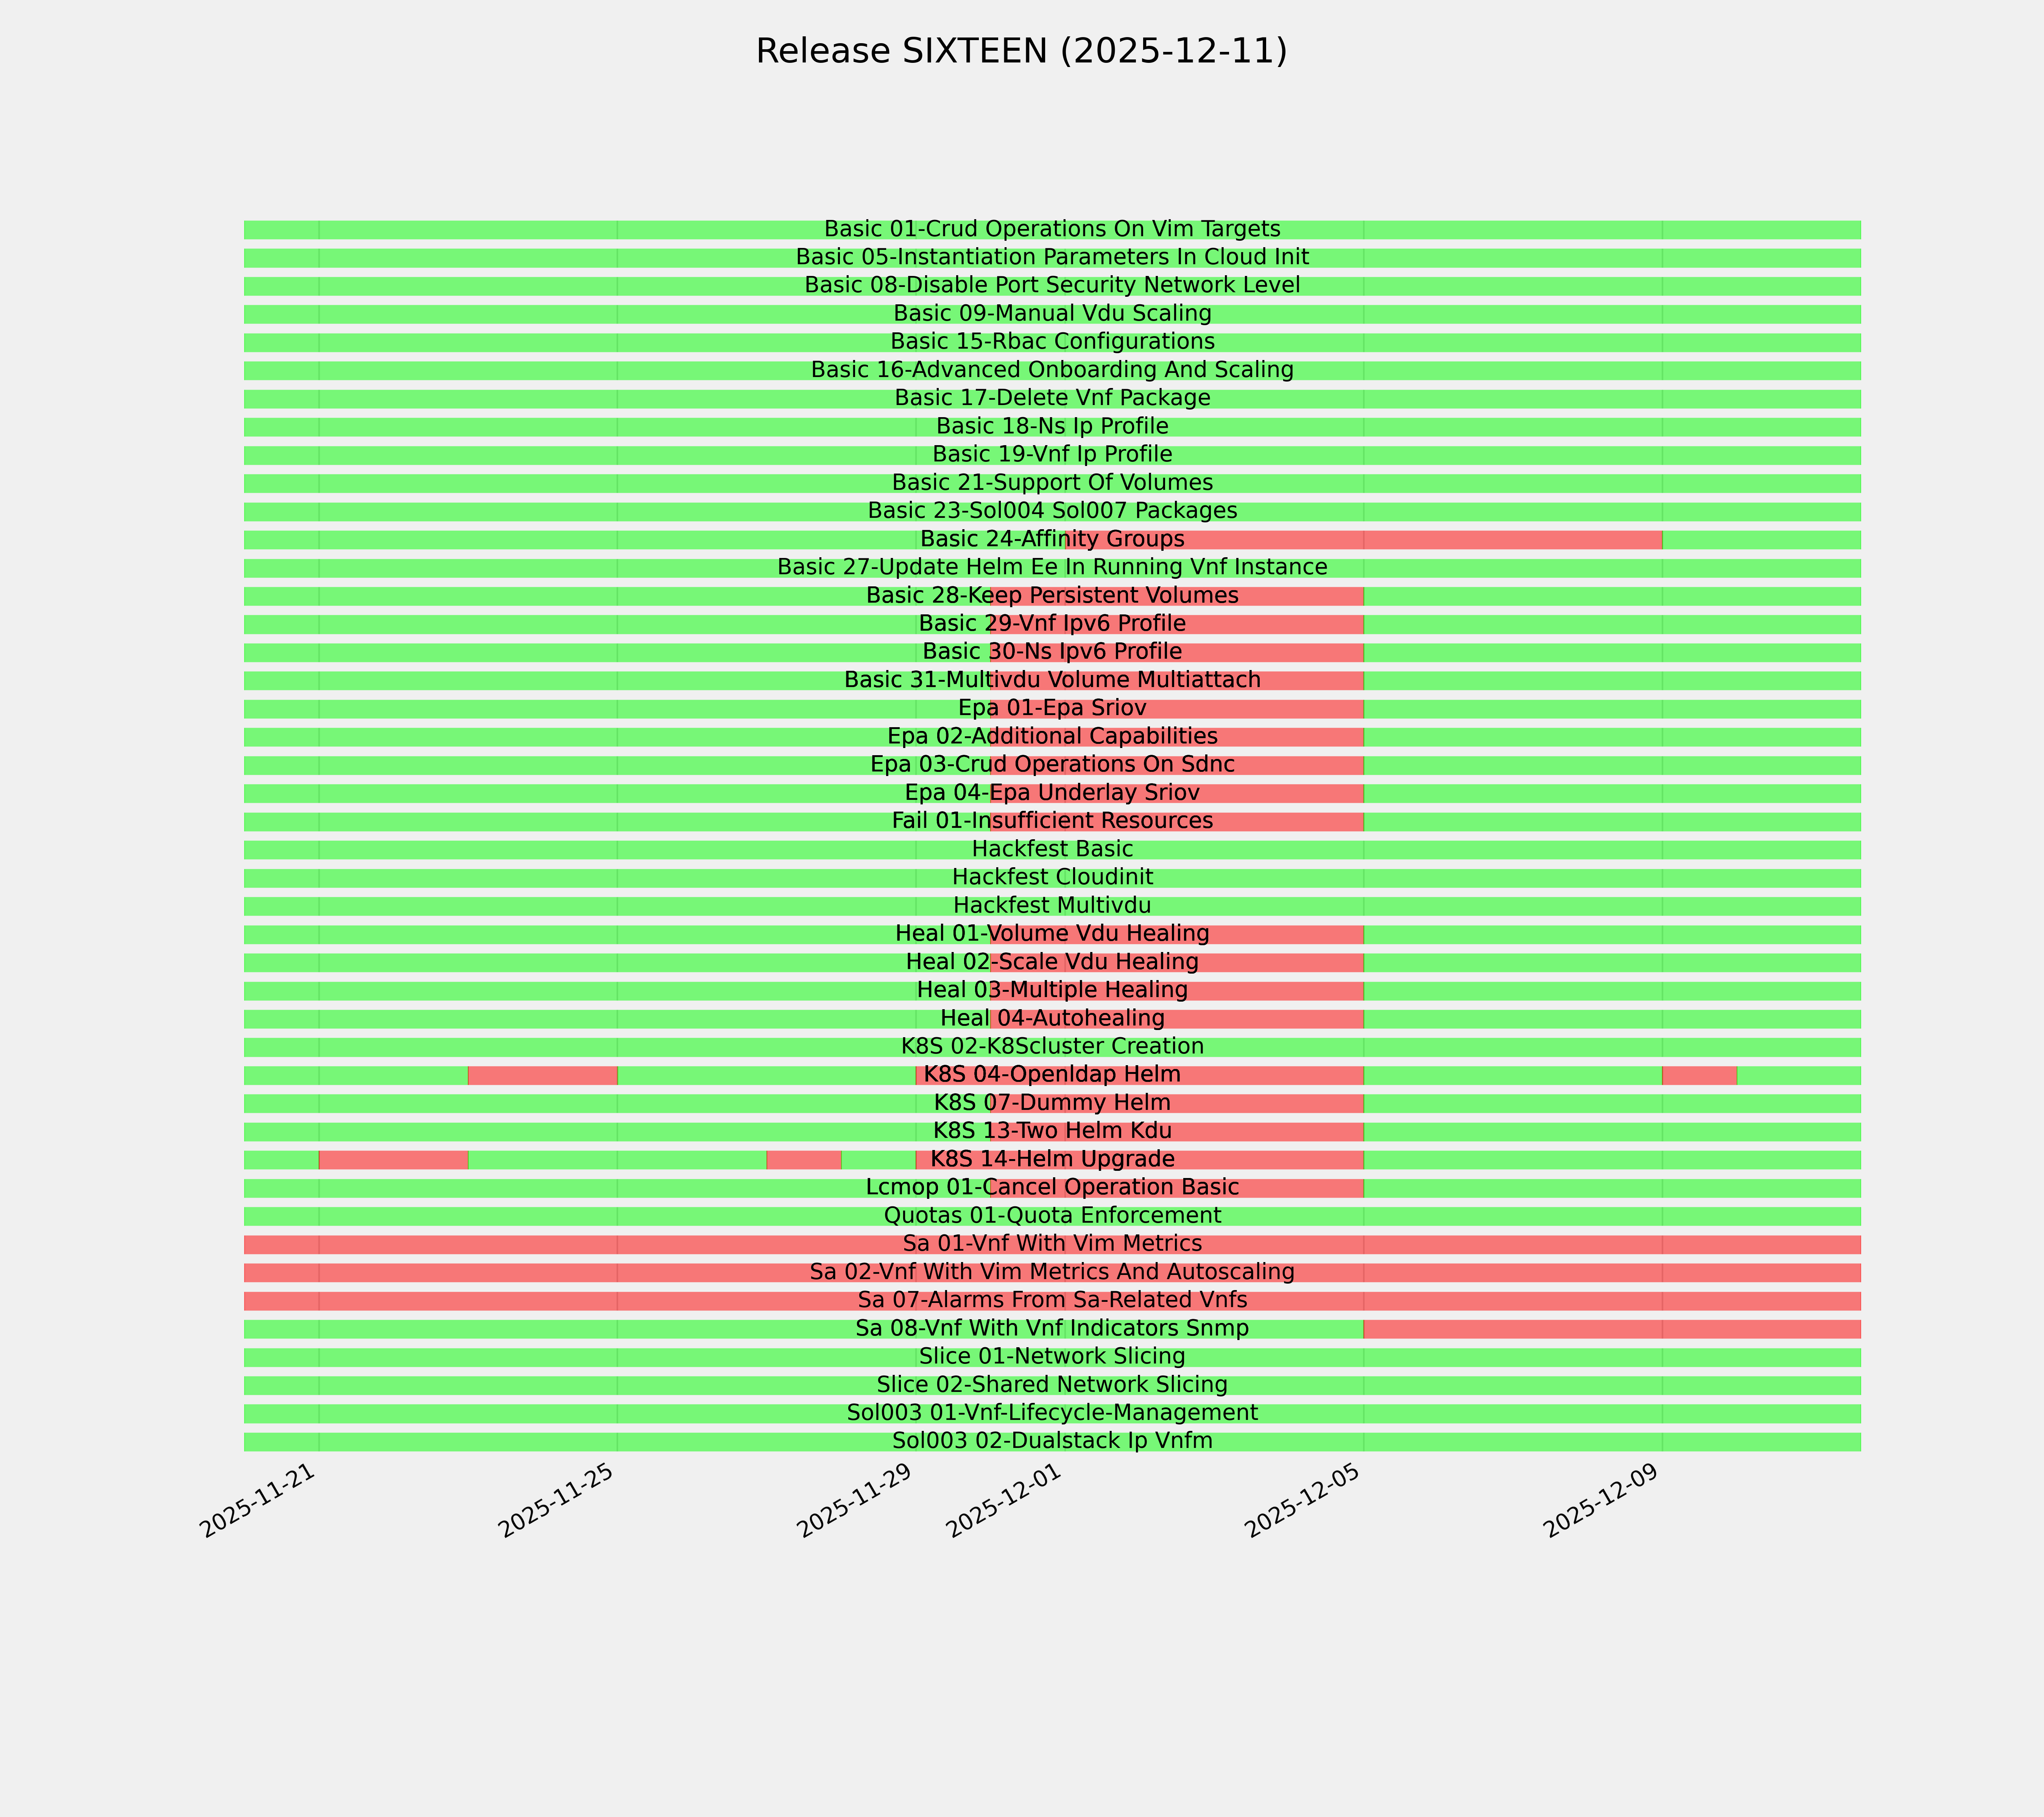Viewport: 2044px width, 1817px height.
Task: Click the "Quotas 01-Quota Enforcement" bar label
Action: pos(1052,1216)
